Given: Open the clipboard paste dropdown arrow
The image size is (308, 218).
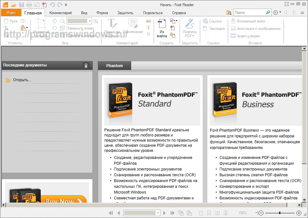Looking at the screenshot, I should coord(27,28).
